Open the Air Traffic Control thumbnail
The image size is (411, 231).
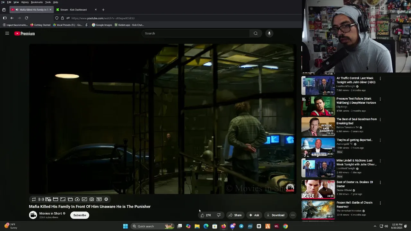[x=318, y=85]
